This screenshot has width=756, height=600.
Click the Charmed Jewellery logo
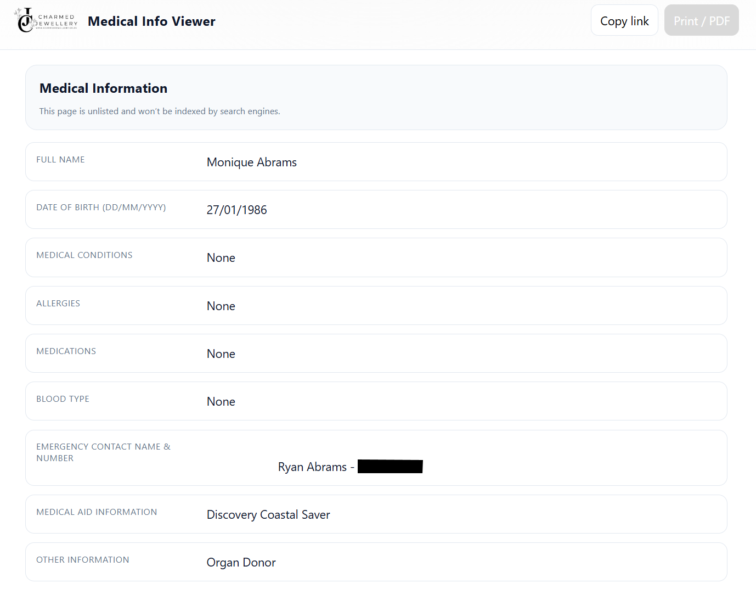pyautogui.click(x=46, y=21)
